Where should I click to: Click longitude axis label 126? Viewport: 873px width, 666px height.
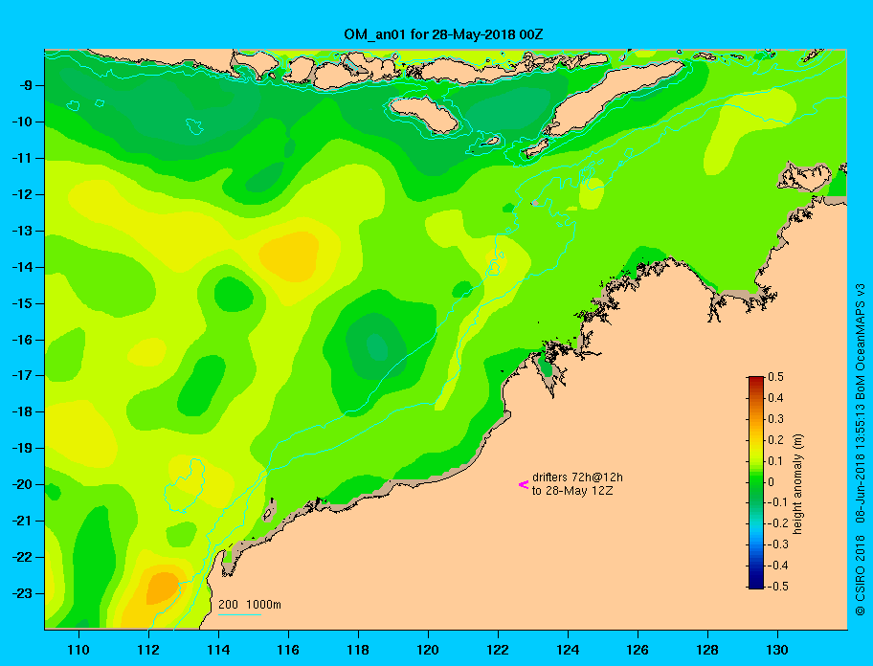point(638,650)
